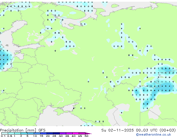Click the "20" legend value
This screenshot has height=137, width=177.
[48, 136]
